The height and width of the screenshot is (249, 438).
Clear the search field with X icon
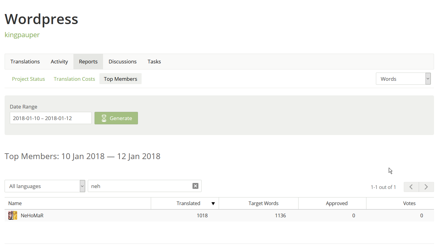(195, 186)
